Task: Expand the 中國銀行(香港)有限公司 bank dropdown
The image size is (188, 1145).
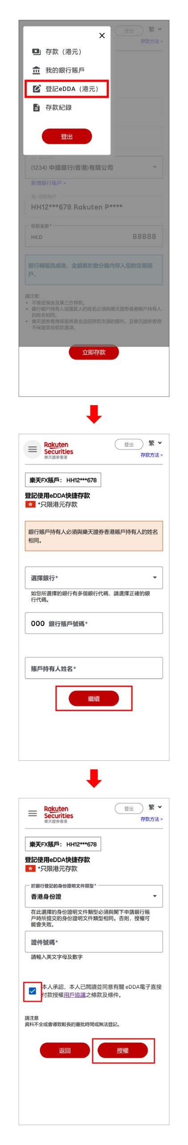Action: [x=94, y=167]
